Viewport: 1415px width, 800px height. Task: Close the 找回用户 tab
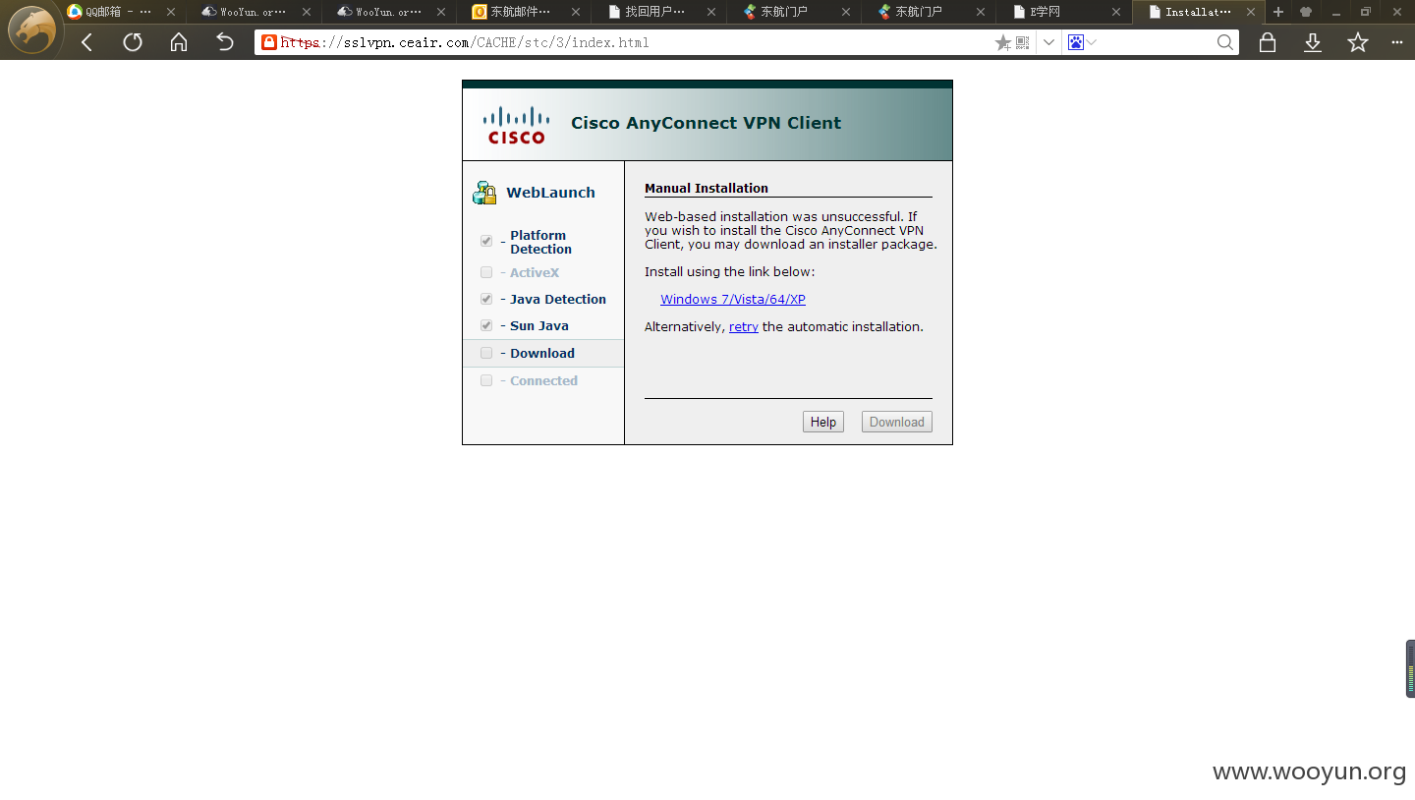coord(710,12)
